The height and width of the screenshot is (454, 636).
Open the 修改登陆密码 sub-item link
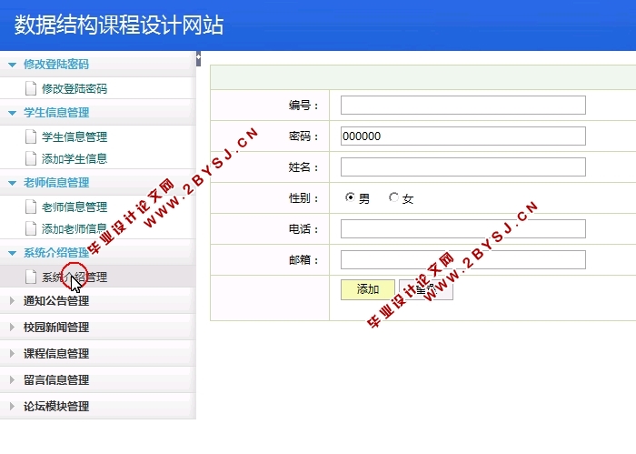75,88
